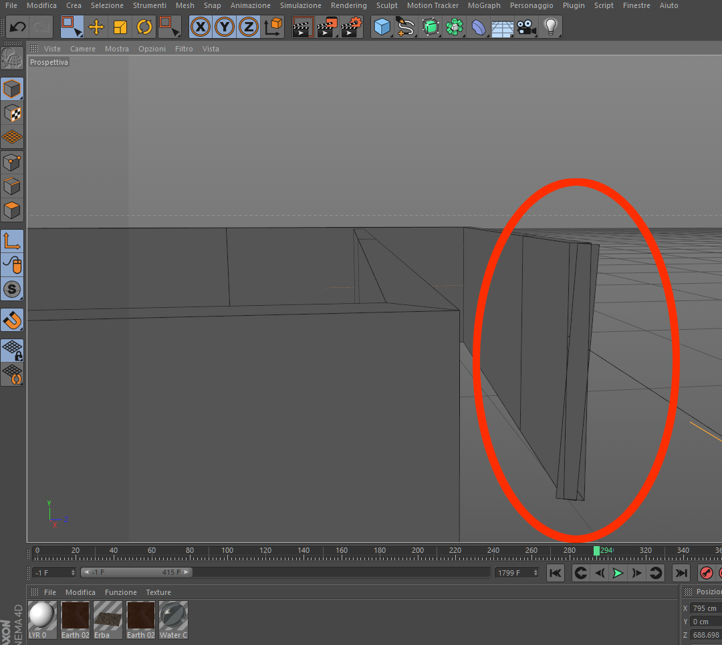Open the Simulazione menu

pos(301,5)
